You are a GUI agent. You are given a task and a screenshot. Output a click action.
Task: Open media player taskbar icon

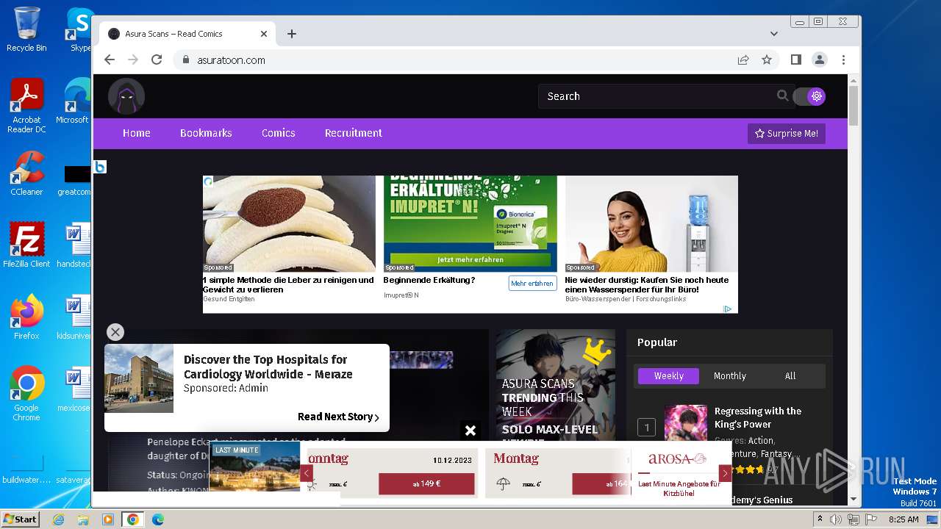[108, 519]
